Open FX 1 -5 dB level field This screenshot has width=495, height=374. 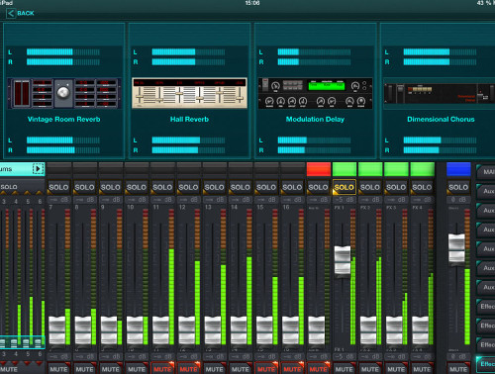pyautogui.click(x=345, y=200)
